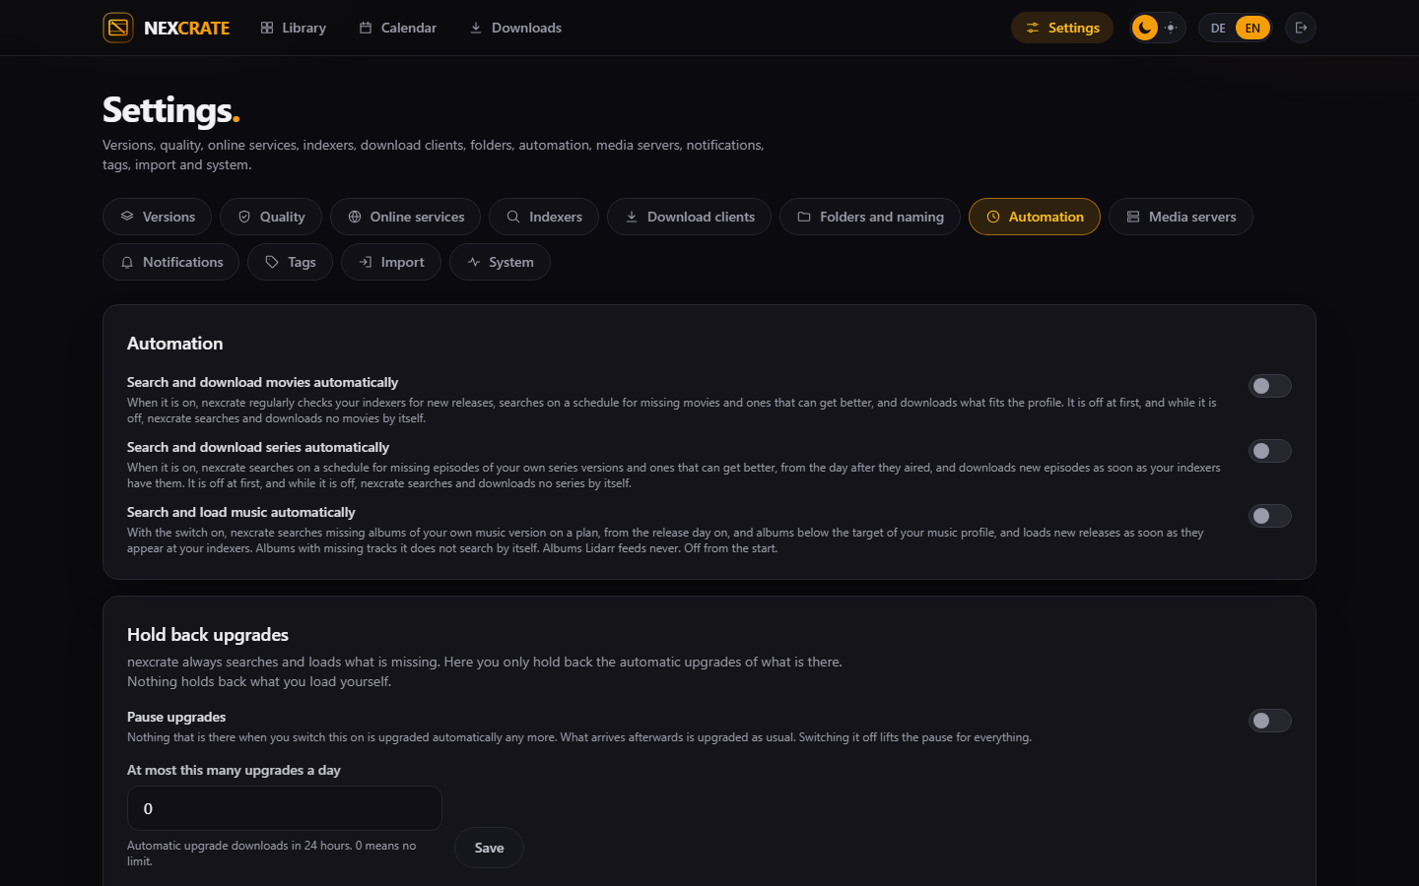Switch language to DE
Image resolution: width=1419 pixels, height=886 pixels.
(1218, 28)
